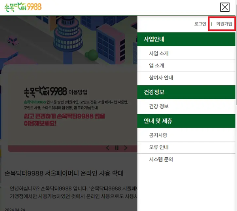The width and height of the screenshot is (237, 211).
Task: Open 앱 소개 menu item
Action: pyautogui.click(x=186, y=66)
